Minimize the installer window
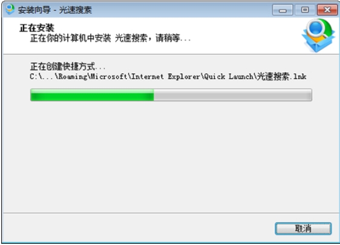The image size is (340, 245). coord(283,10)
